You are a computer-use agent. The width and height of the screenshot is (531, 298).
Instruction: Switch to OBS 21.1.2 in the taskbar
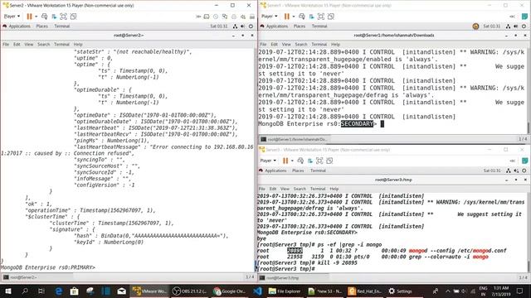click(x=190, y=291)
